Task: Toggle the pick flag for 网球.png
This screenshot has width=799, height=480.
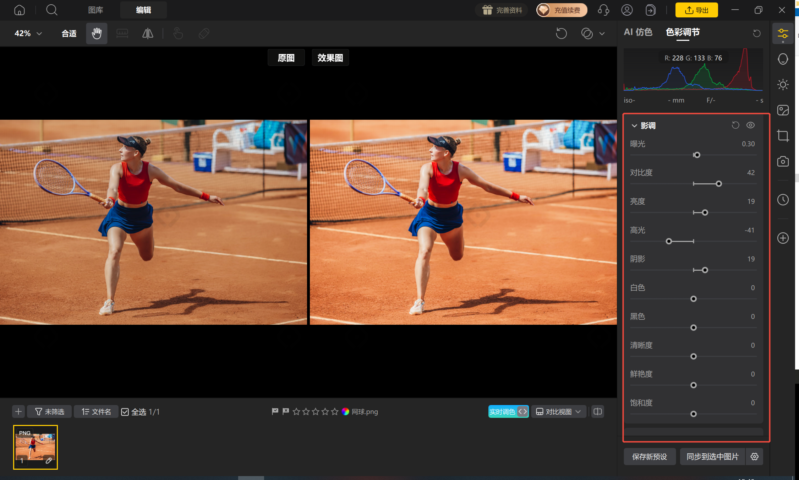Action: (x=275, y=411)
